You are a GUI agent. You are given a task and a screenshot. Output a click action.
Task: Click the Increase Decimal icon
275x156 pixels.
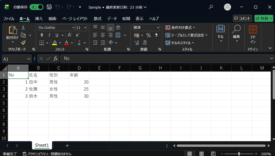tap(136, 43)
